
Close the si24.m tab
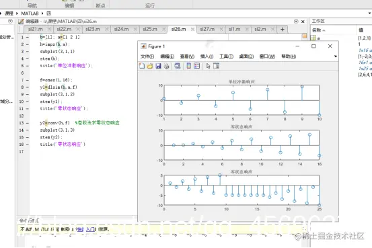[135, 29]
